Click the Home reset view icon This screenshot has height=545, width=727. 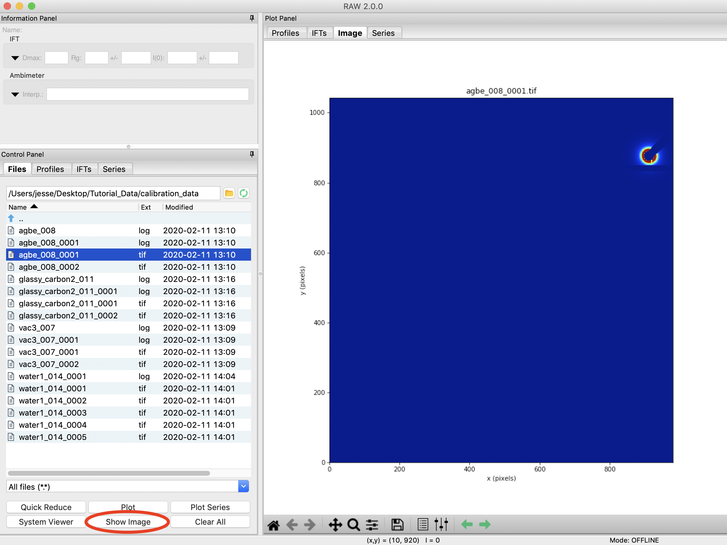click(x=273, y=525)
